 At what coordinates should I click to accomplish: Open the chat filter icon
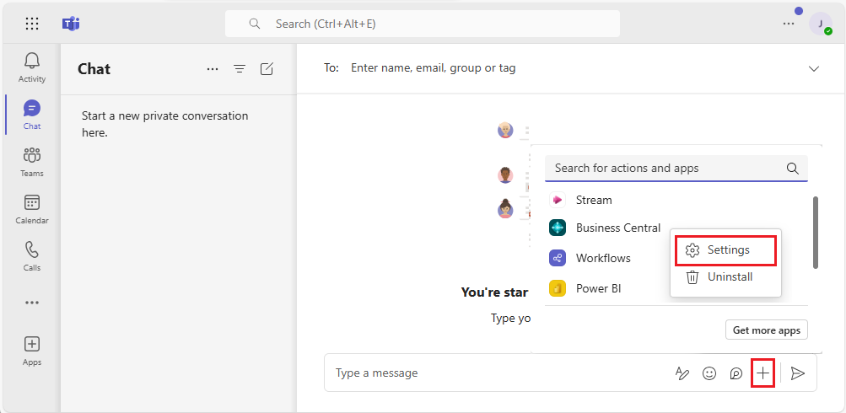pos(240,69)
